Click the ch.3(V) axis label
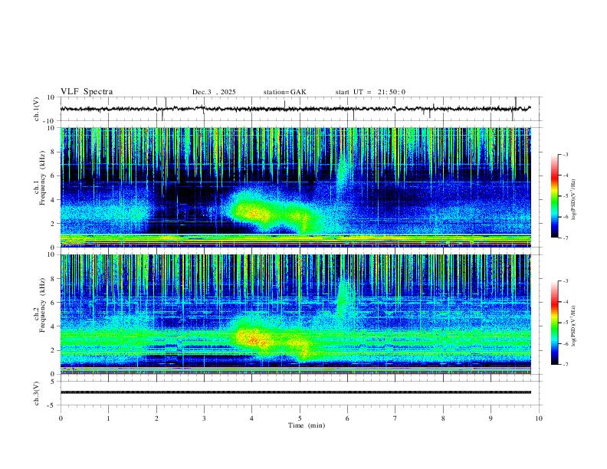This screenshot has width=607, height=469. click(37, 394)
